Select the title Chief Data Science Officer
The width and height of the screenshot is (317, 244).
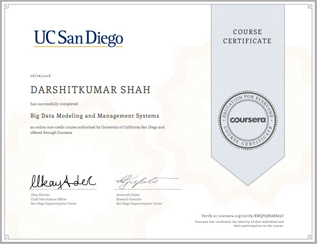pos(49,199)
